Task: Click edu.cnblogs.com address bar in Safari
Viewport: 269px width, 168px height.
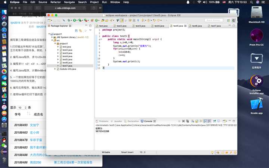Action: [65, 8]
